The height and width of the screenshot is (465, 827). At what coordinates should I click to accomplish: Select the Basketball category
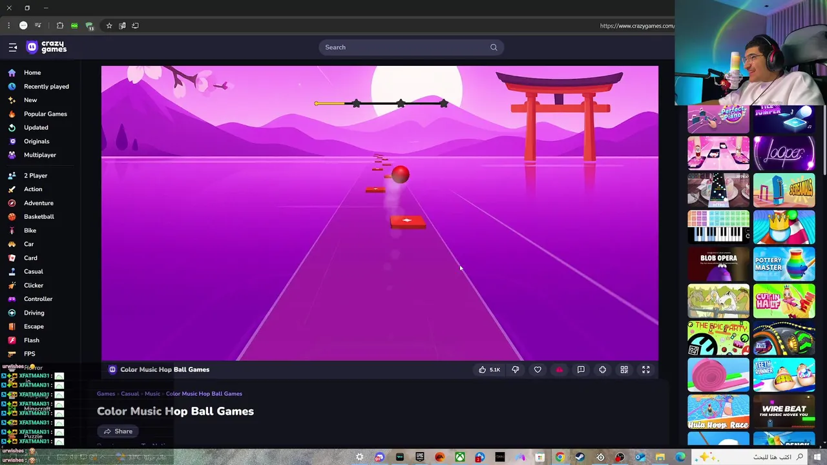tap(39, 217)
